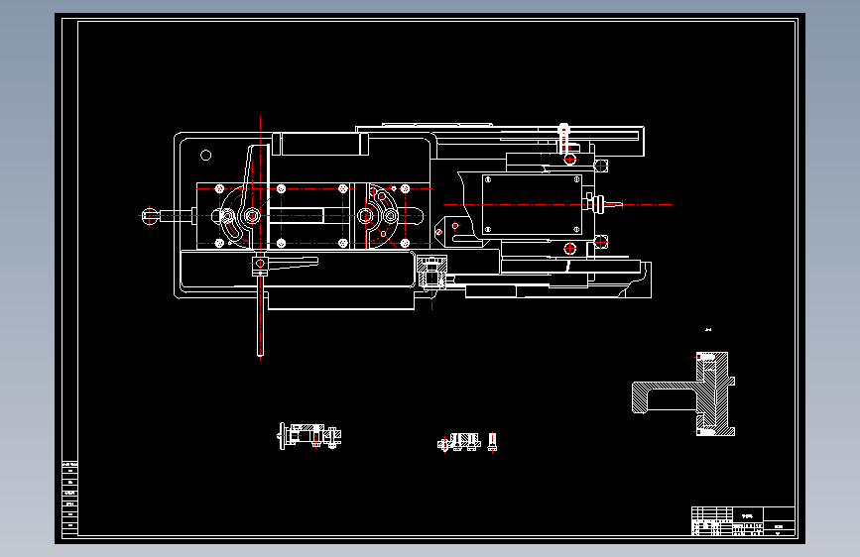Click the hatched bolt section beneath the main view
The image size is (860, 557).
[432, 272]
